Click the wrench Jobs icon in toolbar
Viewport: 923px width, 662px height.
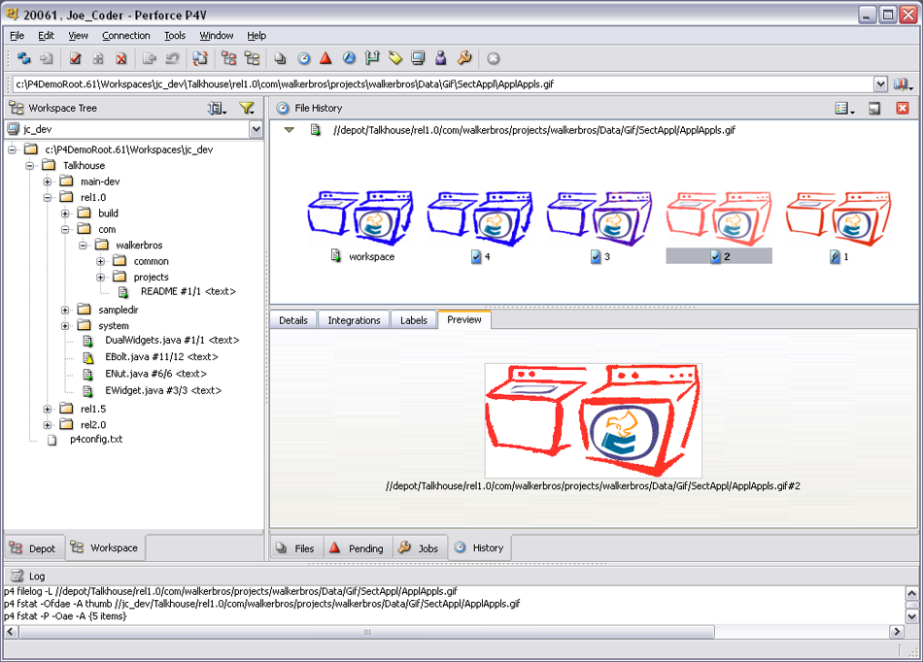tap(464, 59)
